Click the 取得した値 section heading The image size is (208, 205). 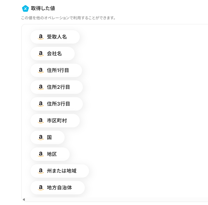point(43,8)
